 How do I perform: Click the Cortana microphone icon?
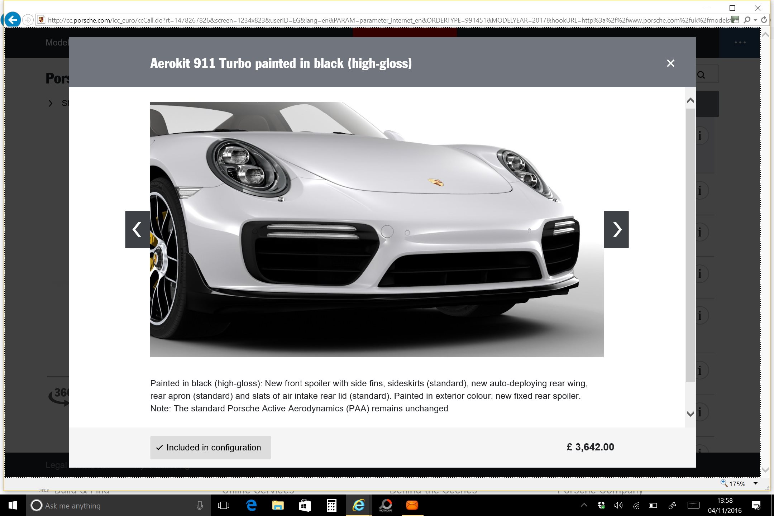[200, 506]
